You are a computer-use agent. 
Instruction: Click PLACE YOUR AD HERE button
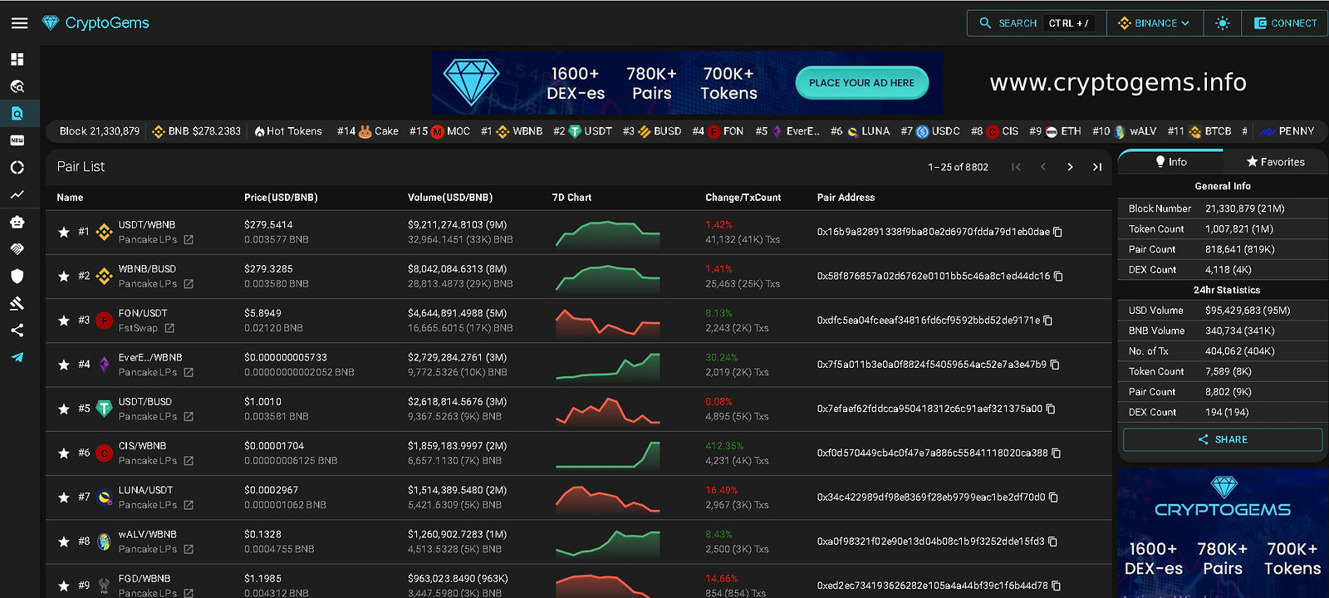coord(861,83)
